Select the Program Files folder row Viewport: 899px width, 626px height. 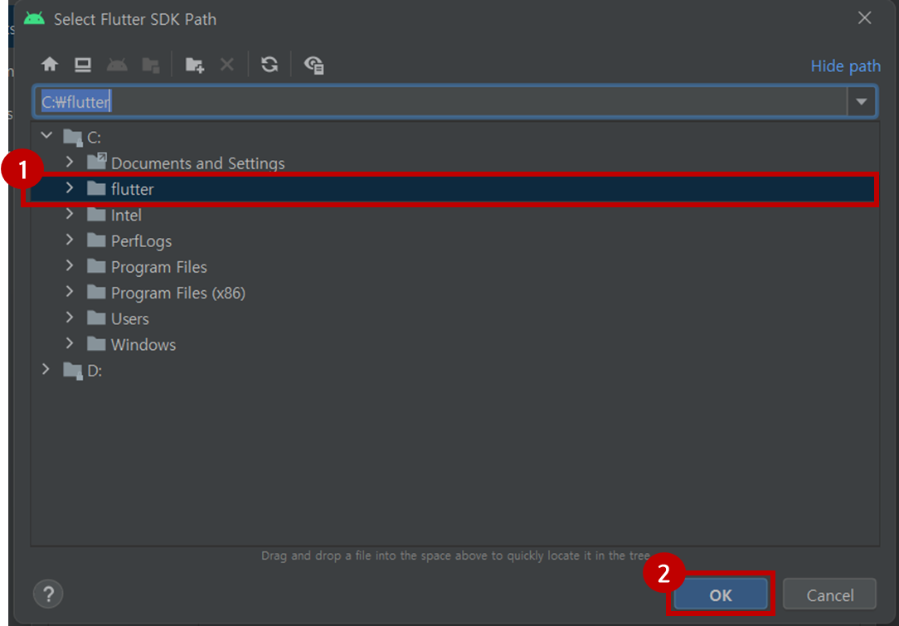click(455, 266)
